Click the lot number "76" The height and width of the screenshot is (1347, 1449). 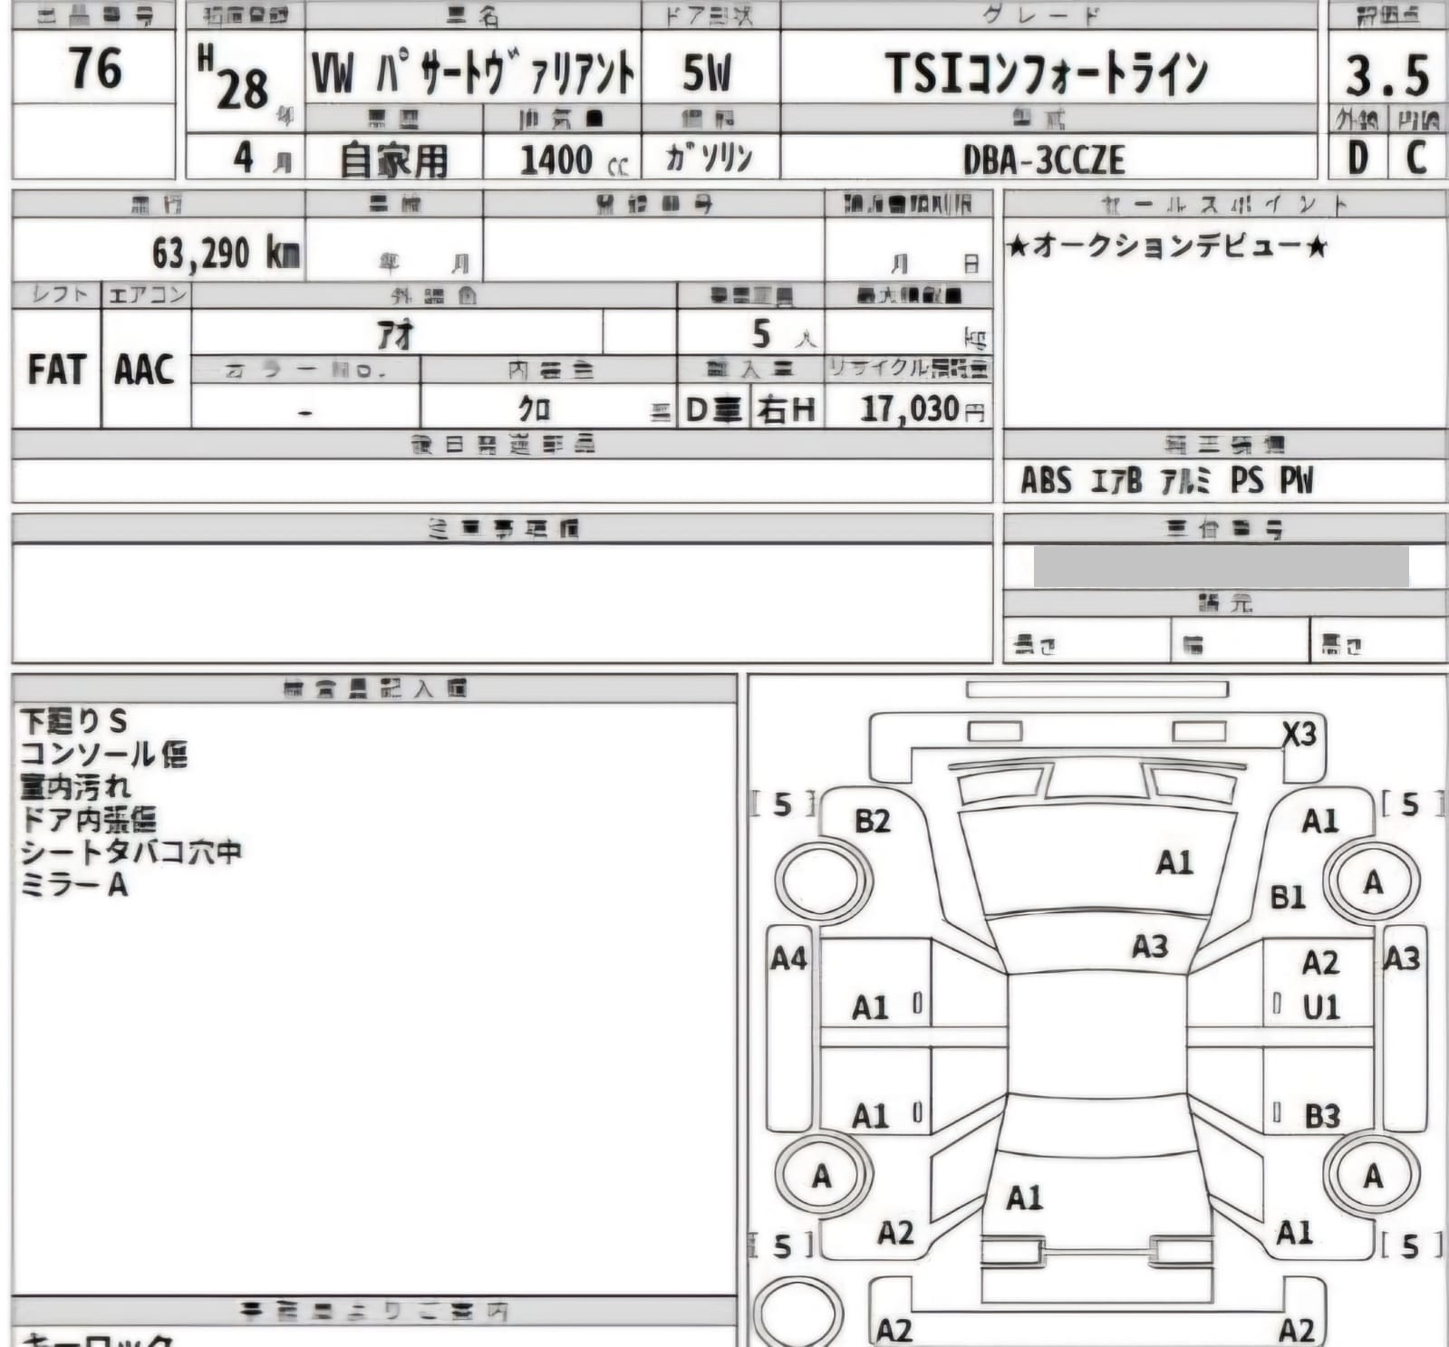[95, 68]
